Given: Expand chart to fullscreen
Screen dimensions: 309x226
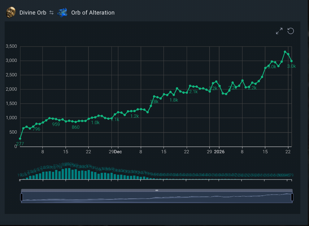Looking at the screenshot, I should click(279, 31).
